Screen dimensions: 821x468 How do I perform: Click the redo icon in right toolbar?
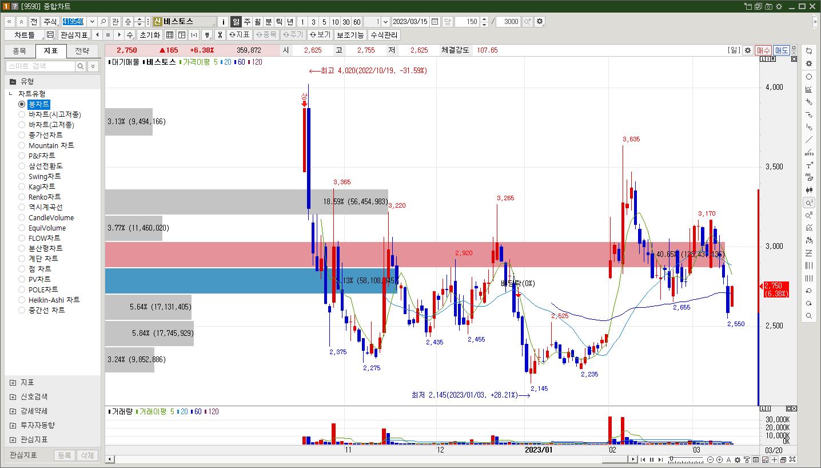(x=809, y=303)
